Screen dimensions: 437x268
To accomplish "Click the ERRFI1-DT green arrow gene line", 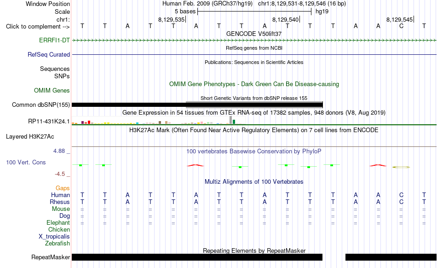I will tap(254, 41).
